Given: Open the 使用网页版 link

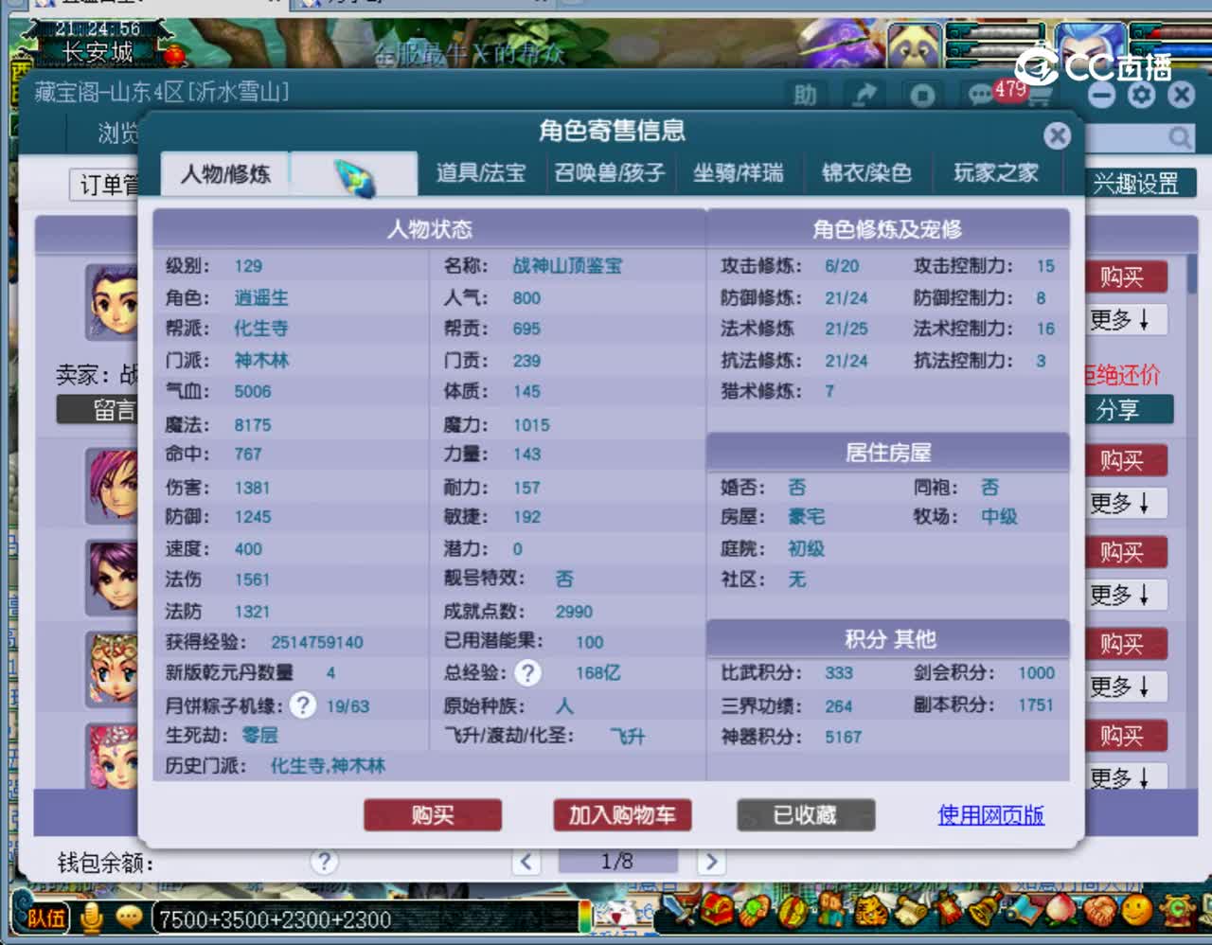Looking at the screenshot, I should pyautogui.click(x=990, y=814).
